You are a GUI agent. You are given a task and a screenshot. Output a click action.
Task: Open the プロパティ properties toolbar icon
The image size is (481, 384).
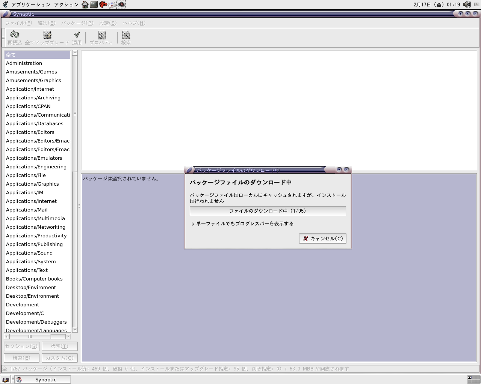101,35
